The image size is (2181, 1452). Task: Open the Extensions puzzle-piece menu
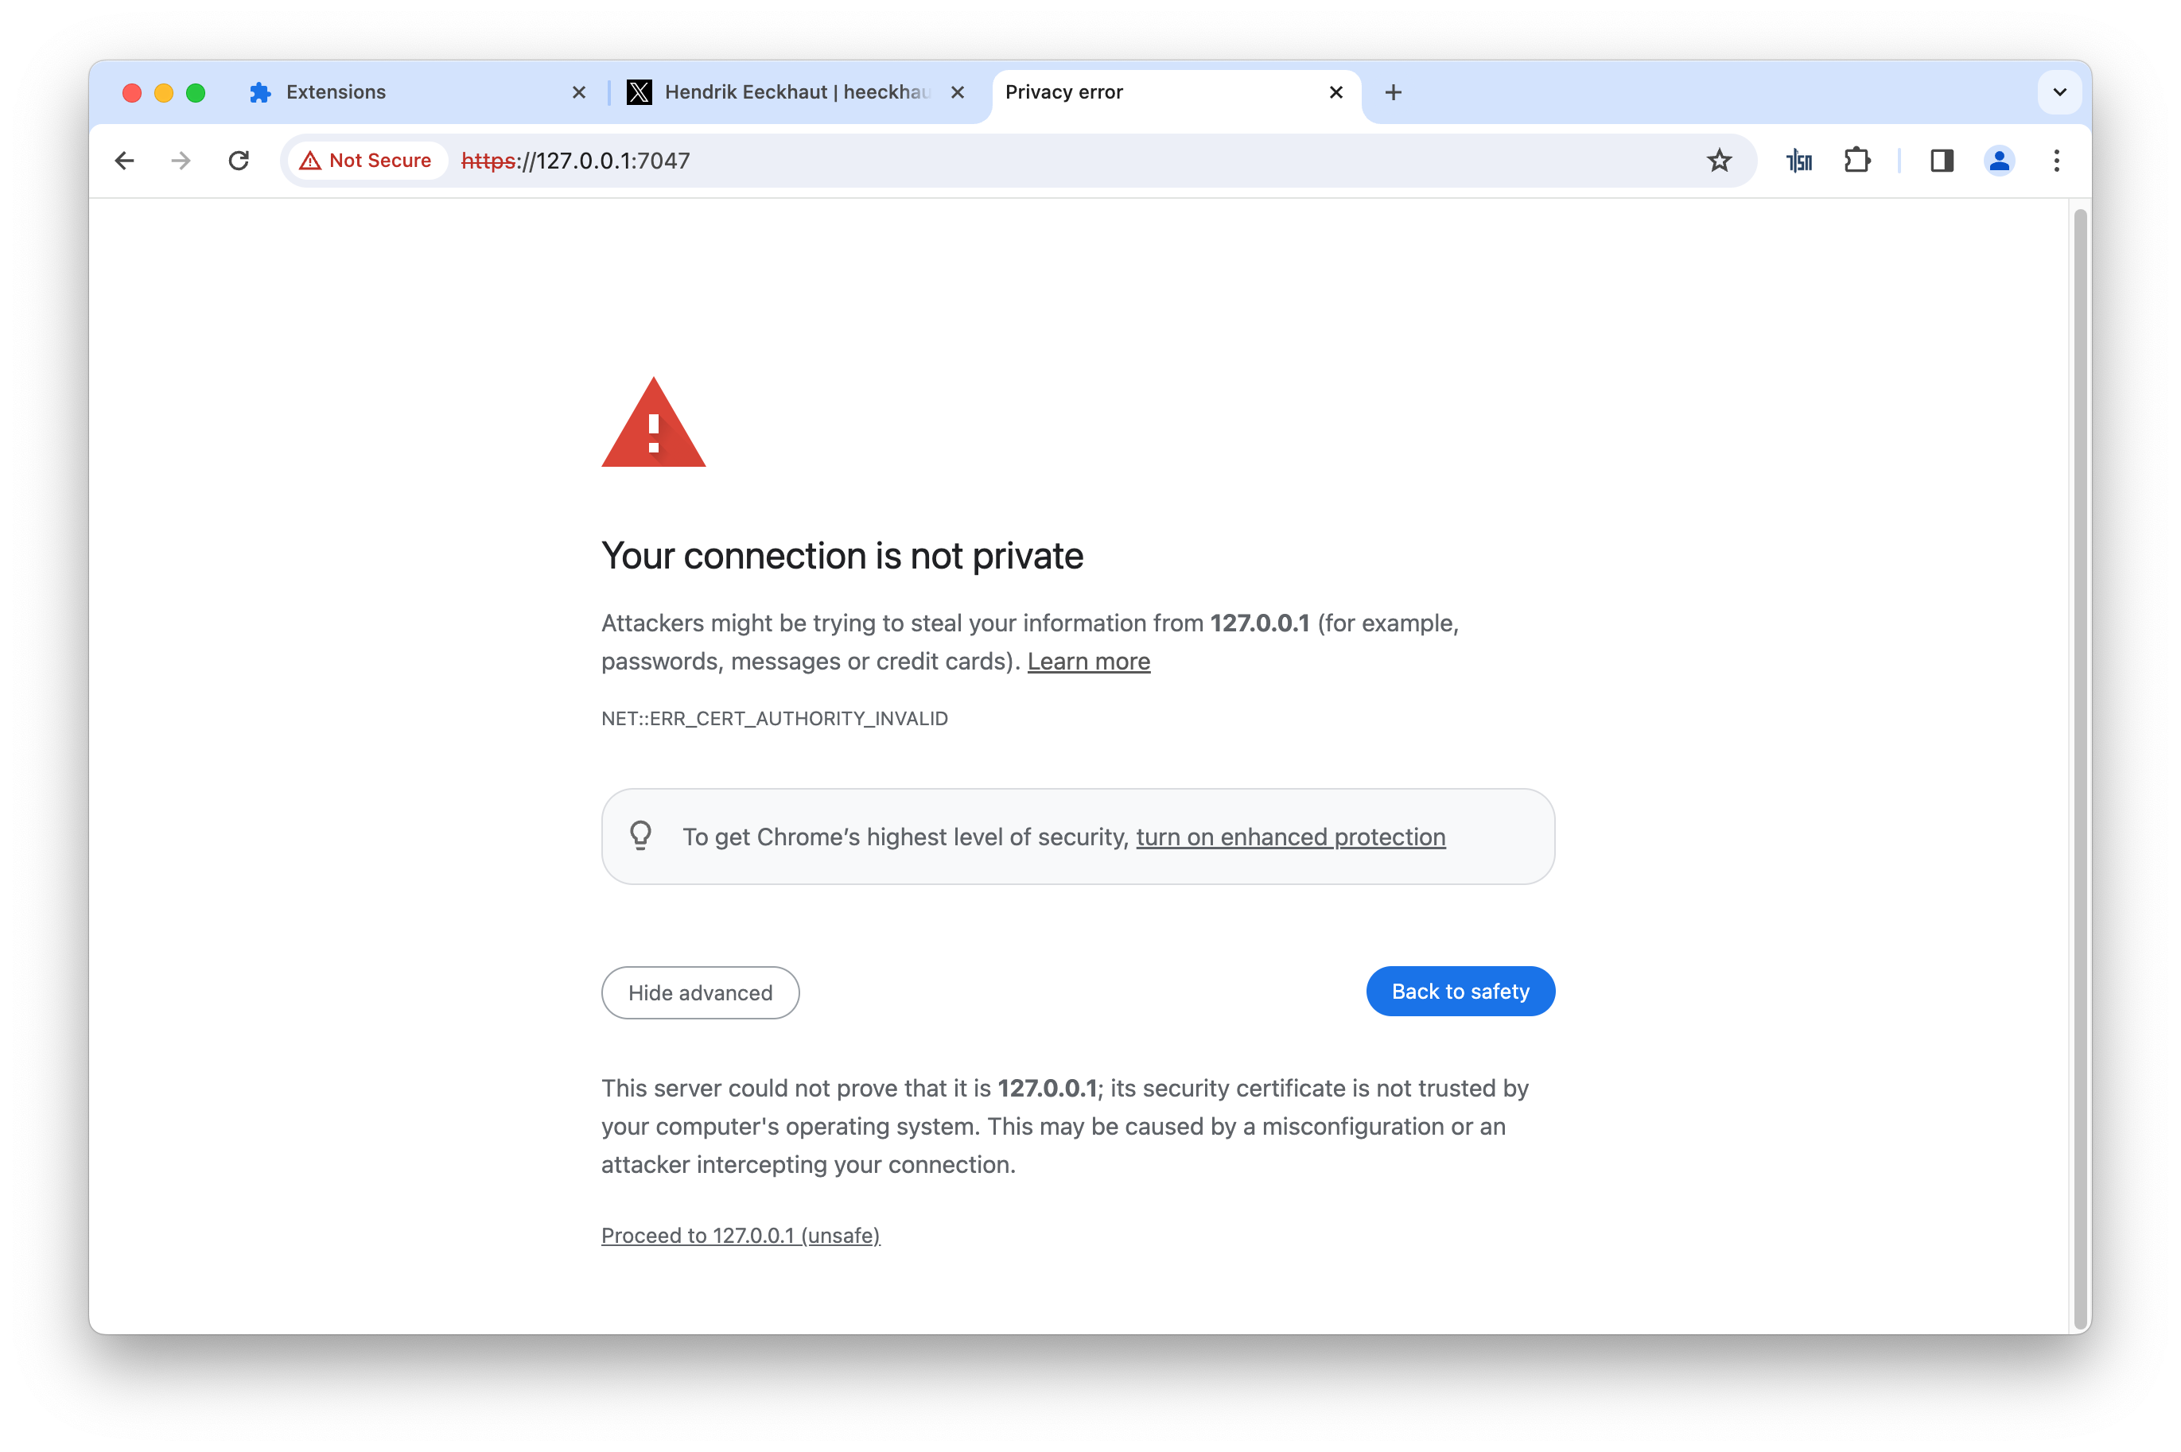tap(1856, 161)
